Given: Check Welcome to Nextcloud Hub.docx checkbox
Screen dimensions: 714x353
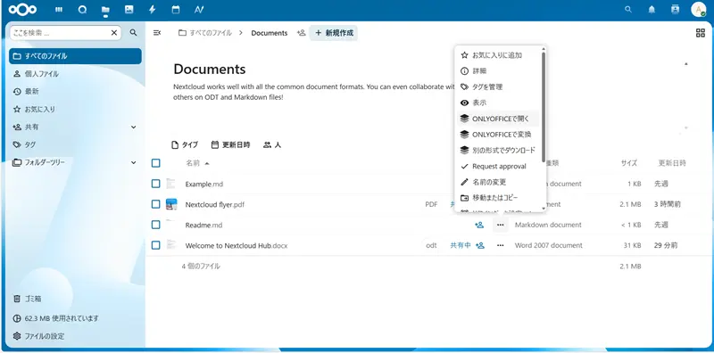Looking at the screenshot, I should tap(155, 245).
